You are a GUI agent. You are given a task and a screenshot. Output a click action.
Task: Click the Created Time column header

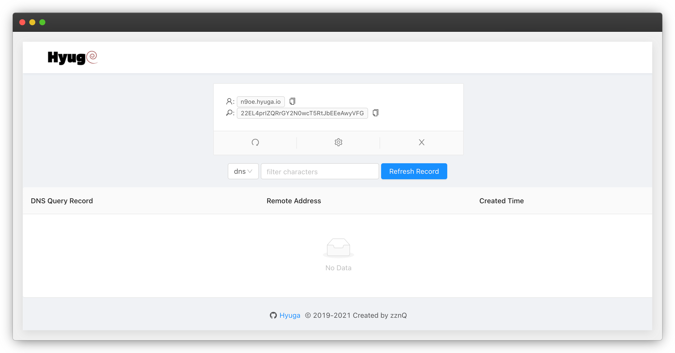(x=501, y=201)
